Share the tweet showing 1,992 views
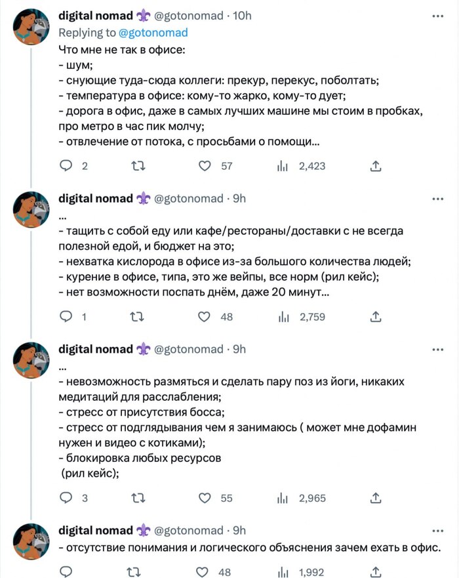 [x=376, y=572]
